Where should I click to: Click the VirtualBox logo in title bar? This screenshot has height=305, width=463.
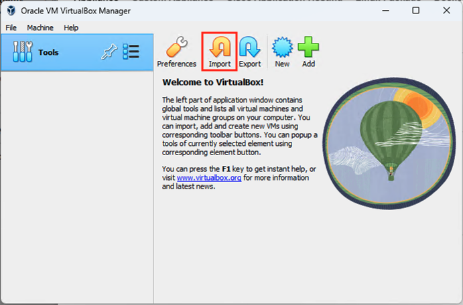(11, 11)
